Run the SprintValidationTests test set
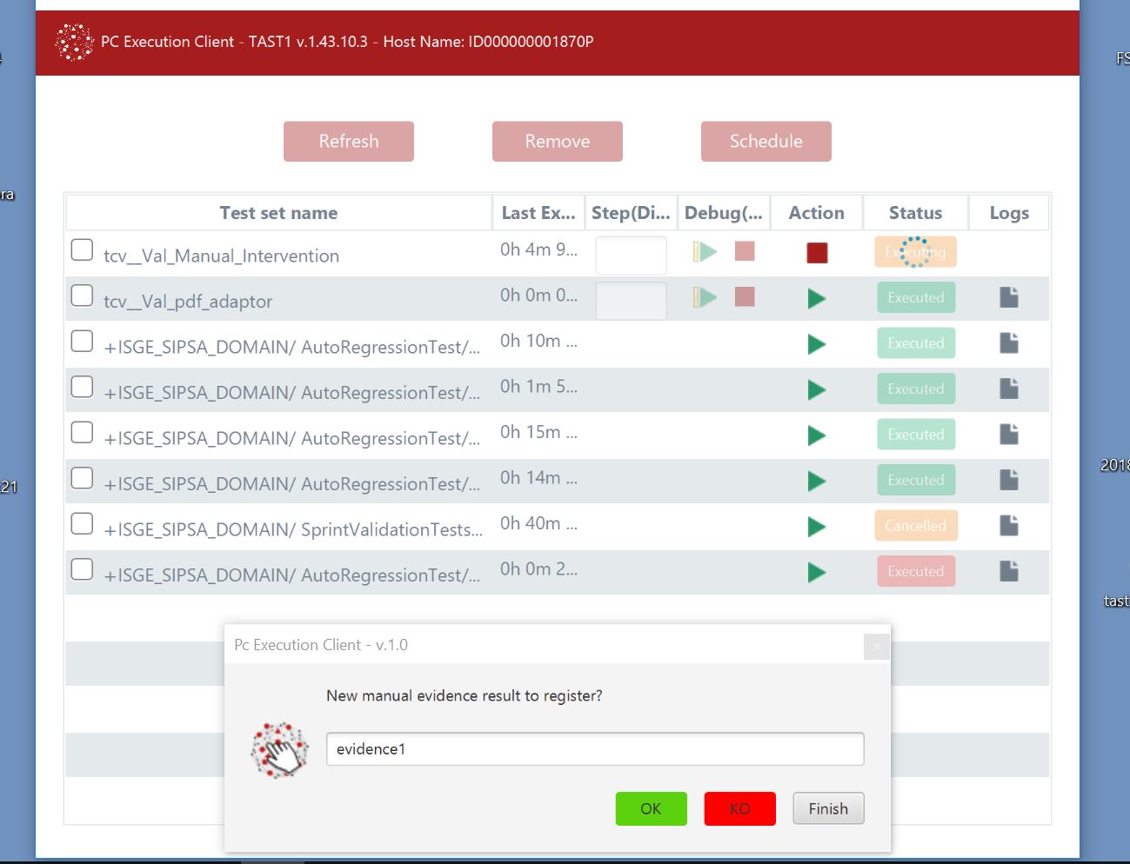 point(816,527)
